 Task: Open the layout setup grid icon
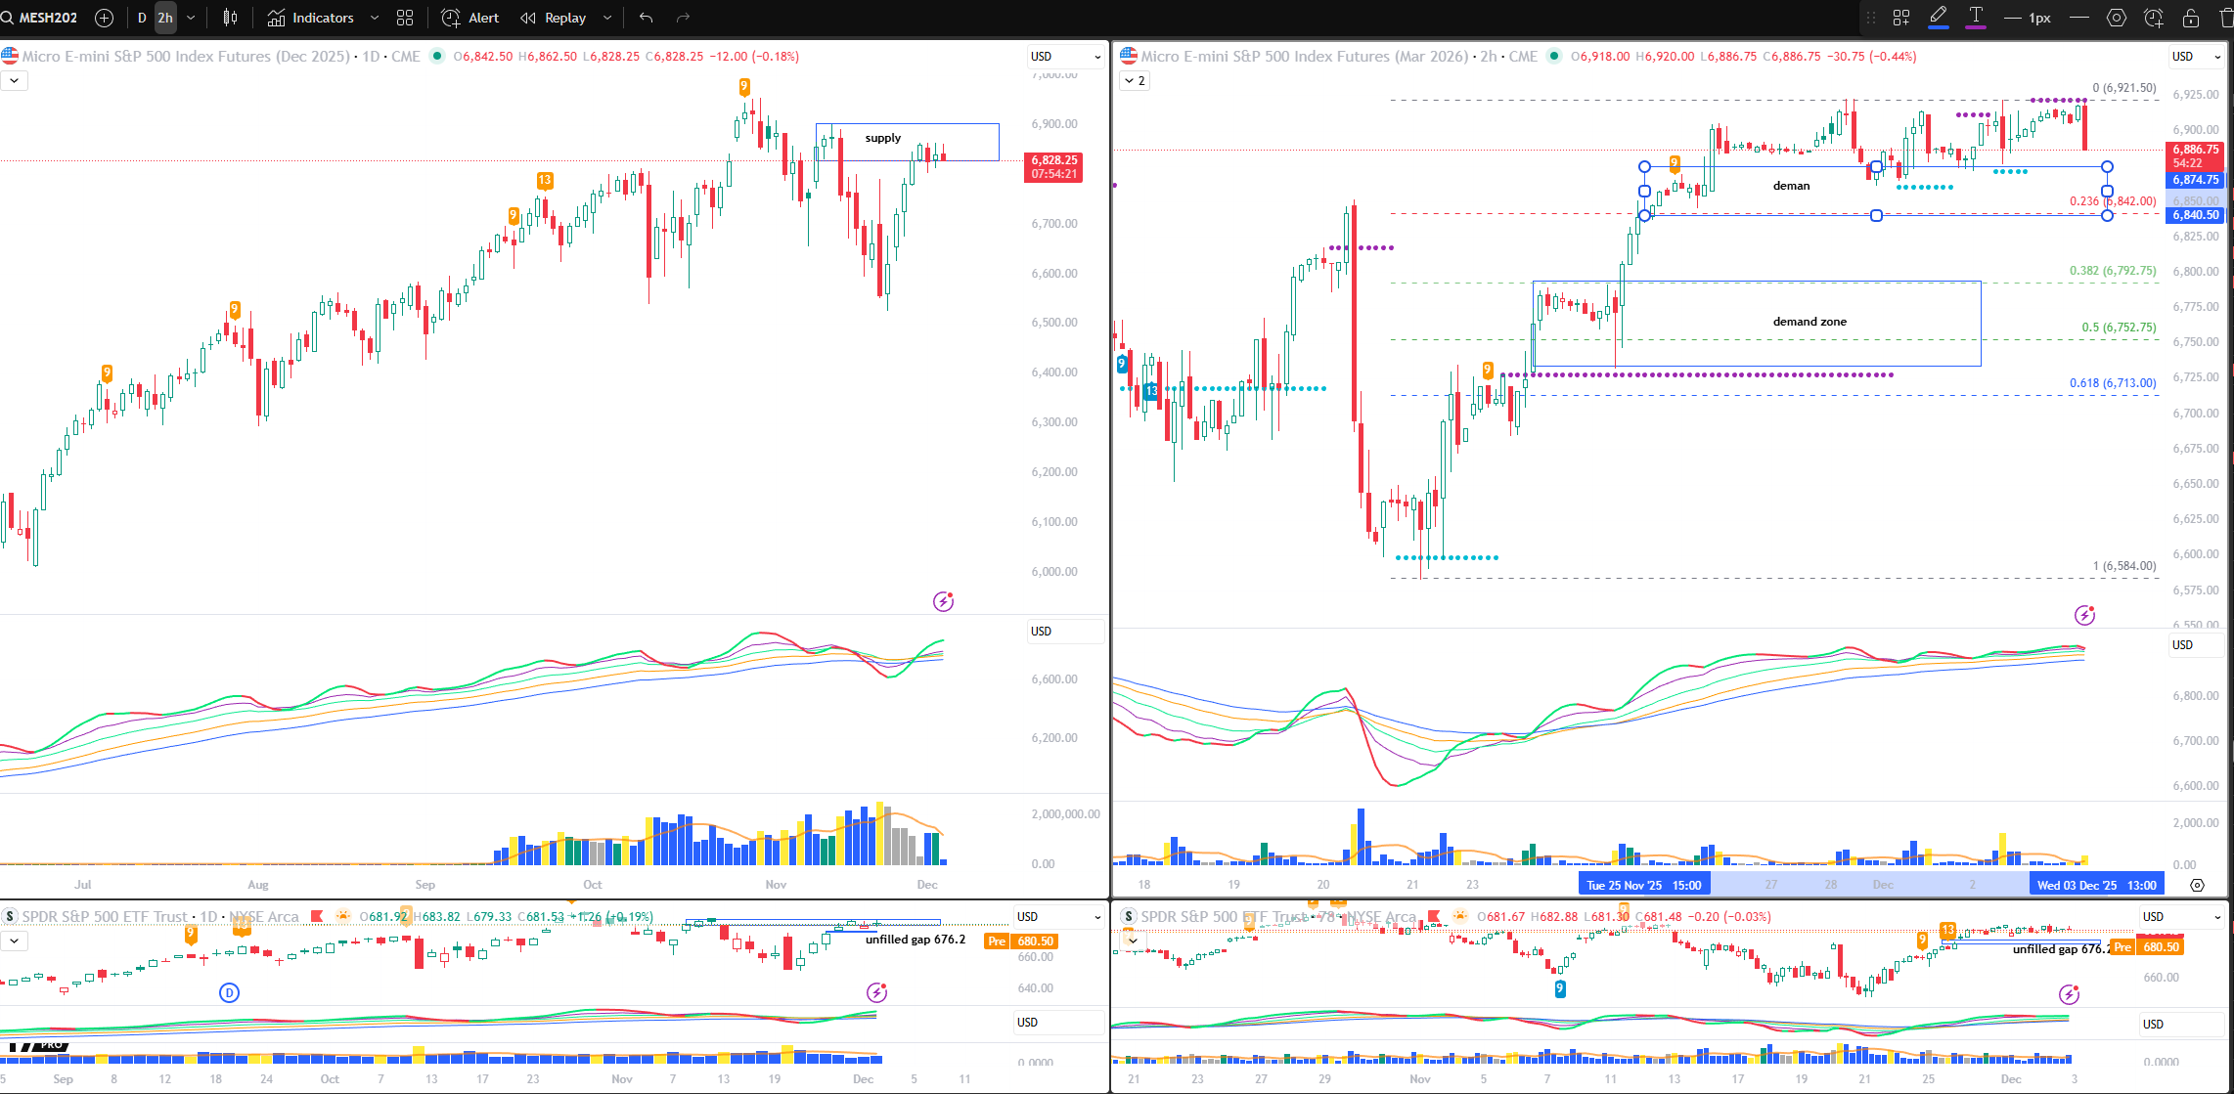click(405, 18)
